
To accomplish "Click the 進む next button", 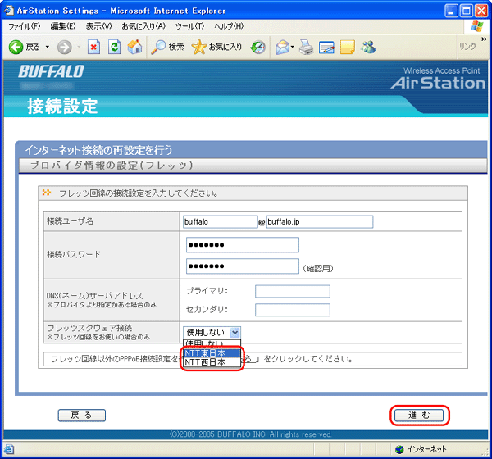I will pyautogui.click(x=419, y=415).
